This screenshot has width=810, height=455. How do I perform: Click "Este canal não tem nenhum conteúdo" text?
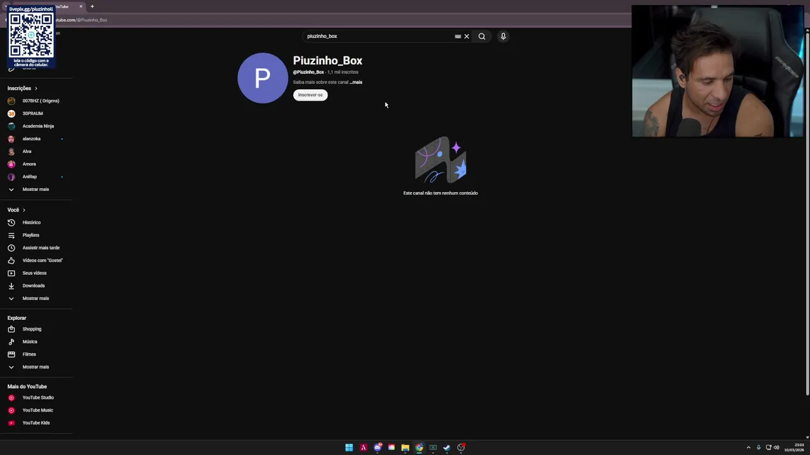(440, 193)
